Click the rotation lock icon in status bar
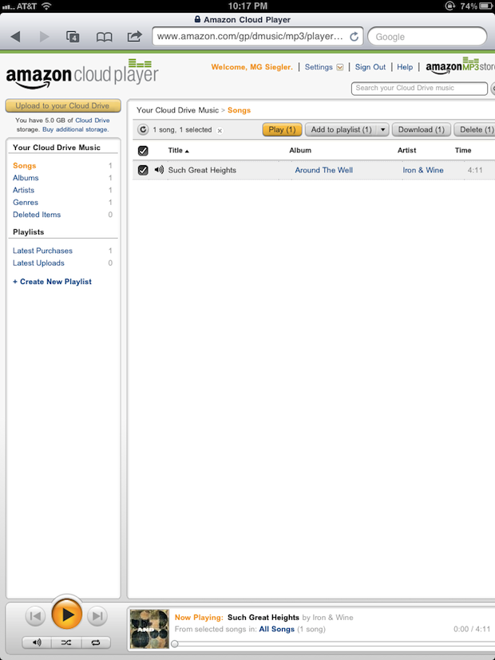The image size is (495, 660). (x=450, y=6)
